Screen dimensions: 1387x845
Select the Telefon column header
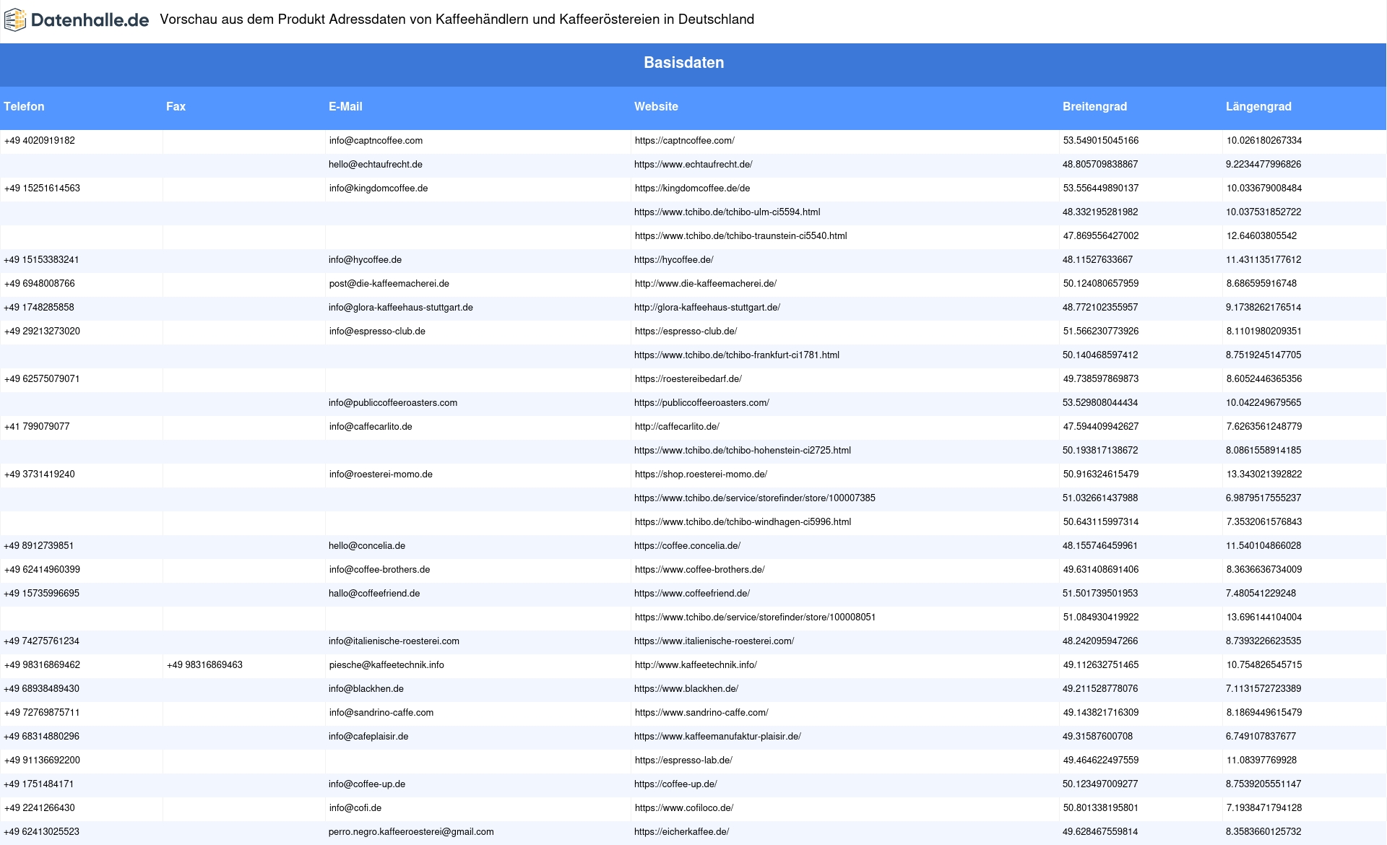tap(24, 107)
